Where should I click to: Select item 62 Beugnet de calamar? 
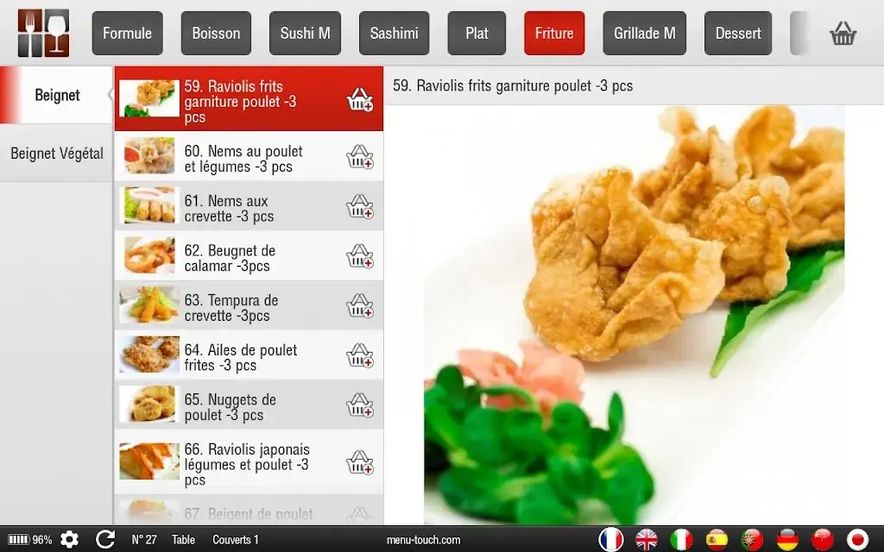pos(230,258)
